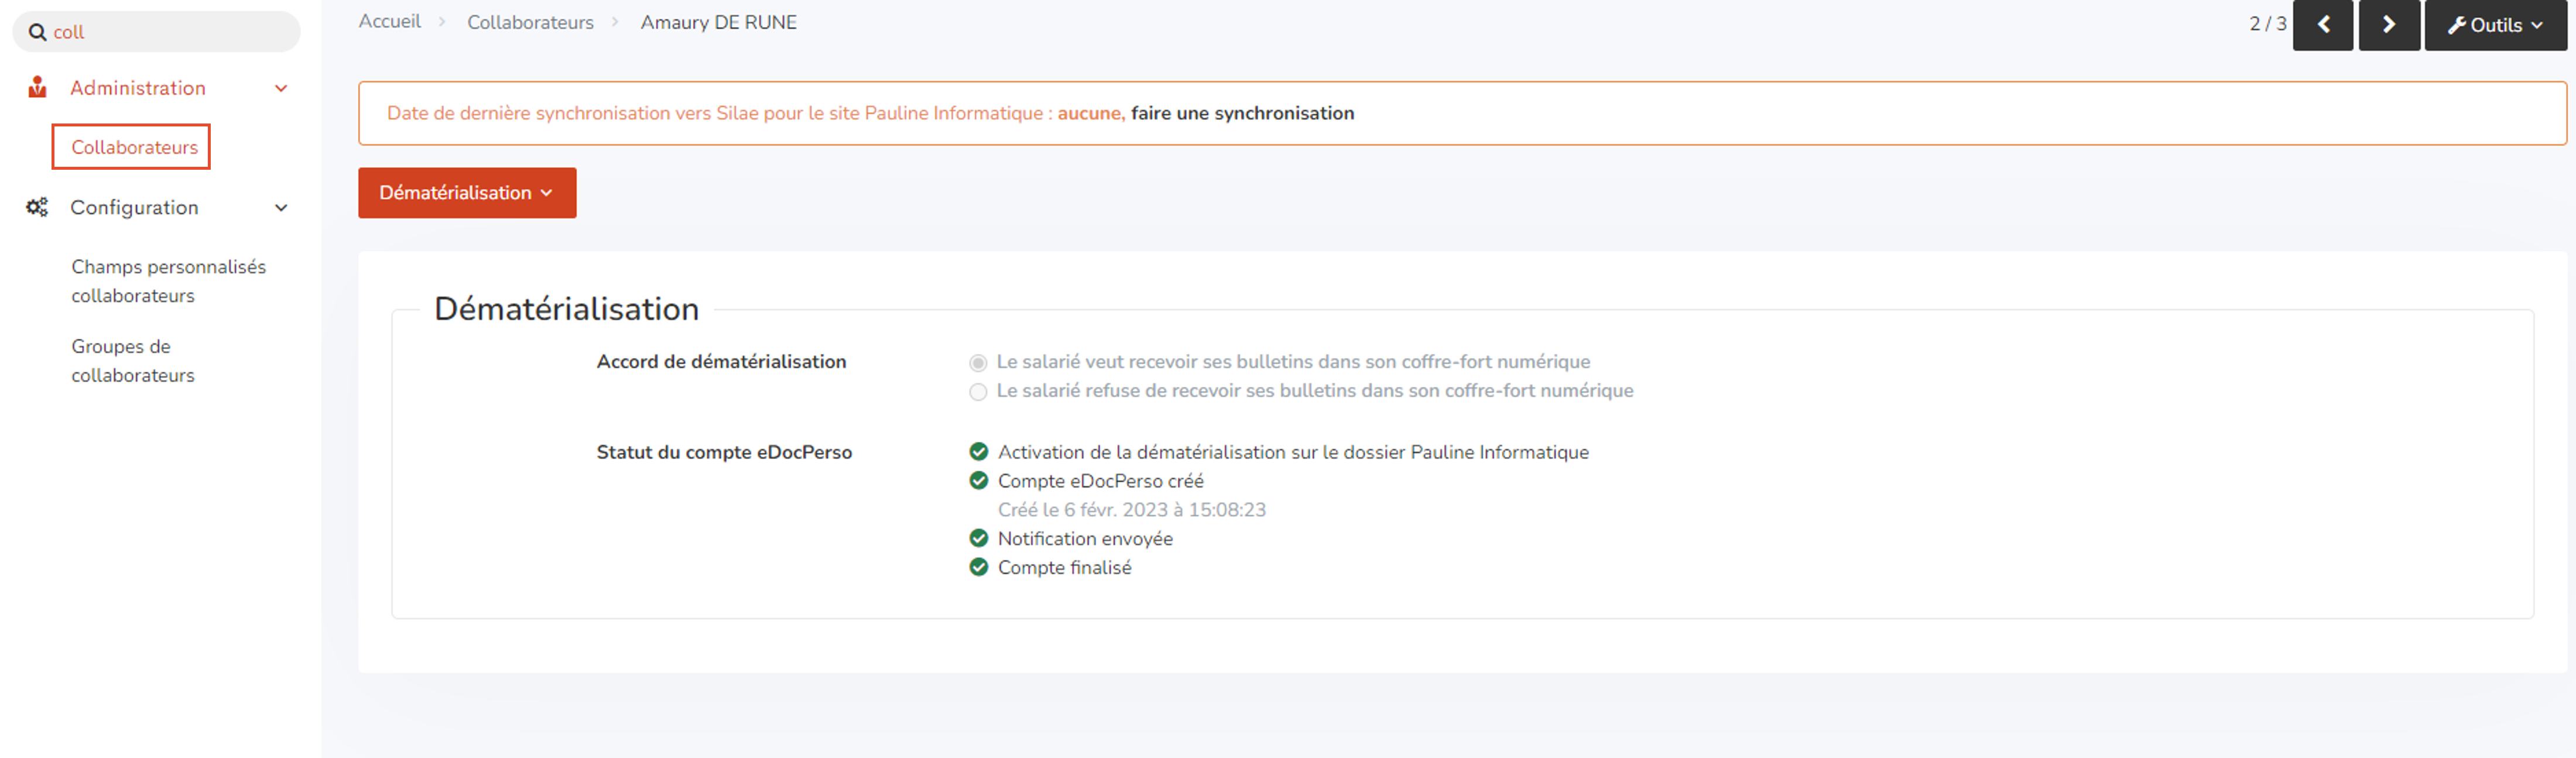The width and height of the screenshot is (2576, 758).
Task: Click green check beside Activation de la dématérialisation
Action: click(x=978, y=452)
